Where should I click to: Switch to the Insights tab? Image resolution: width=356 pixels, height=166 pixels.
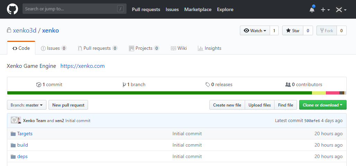click(x=209, y=48)
